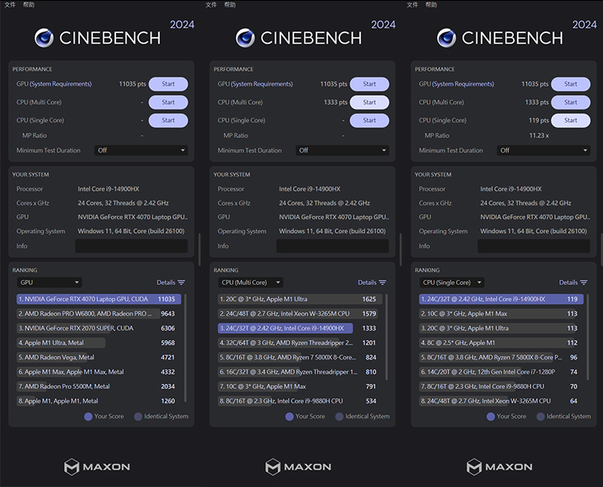Click the Maxon logo in right window

click(x=500, y=467)
